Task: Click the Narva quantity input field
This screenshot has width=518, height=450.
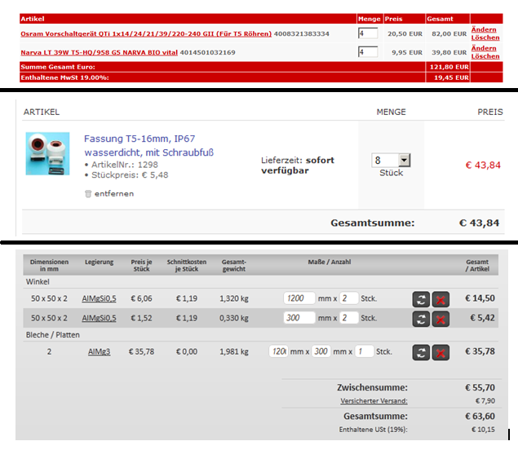Action: tap(367, 52)
